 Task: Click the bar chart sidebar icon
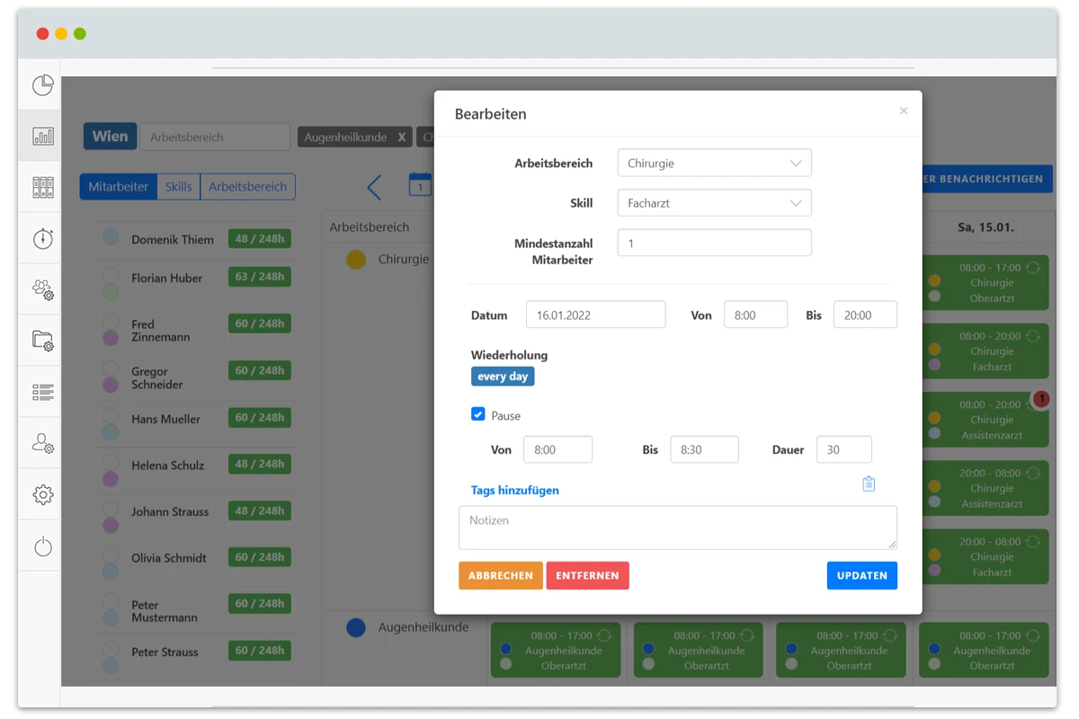click(x=42, y=137)
